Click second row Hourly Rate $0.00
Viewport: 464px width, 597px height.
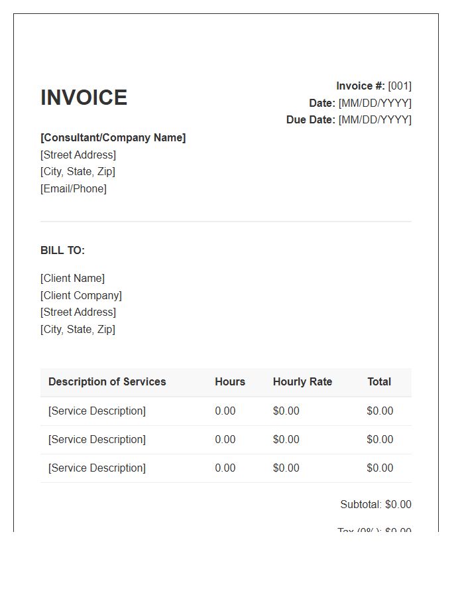pyautogui.click(x=286, y=440)
